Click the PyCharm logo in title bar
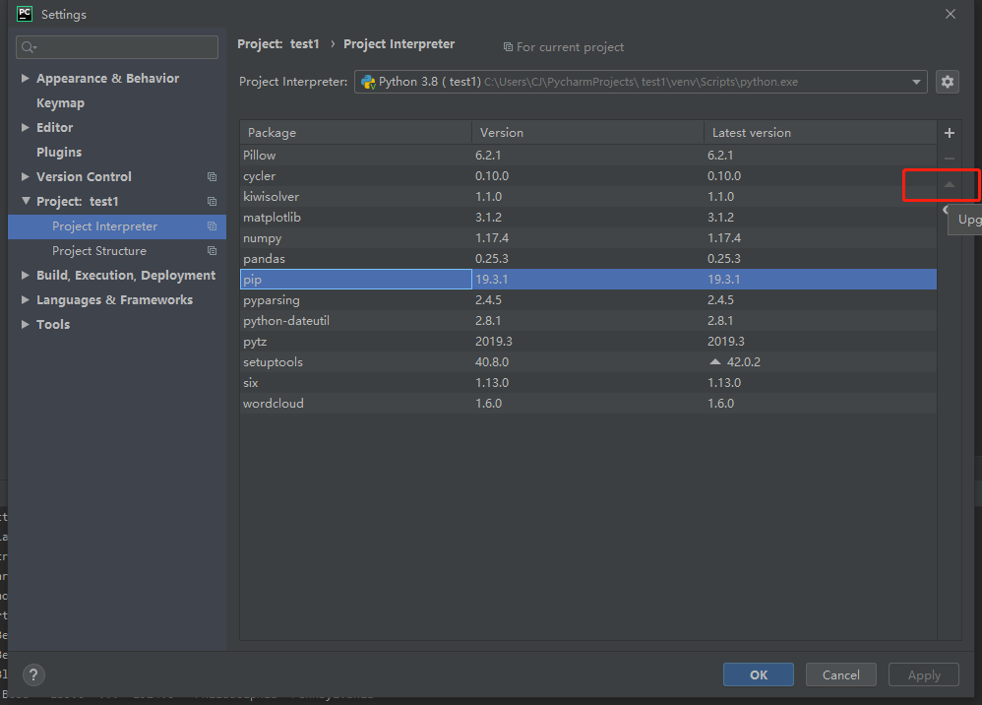The image size is (982, 705). (25, 14)
